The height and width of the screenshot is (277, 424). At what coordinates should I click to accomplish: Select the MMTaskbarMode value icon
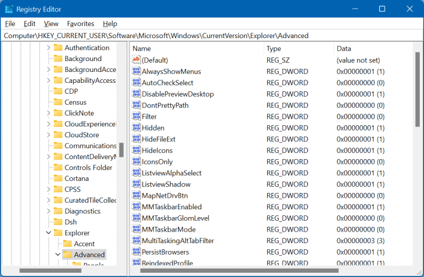point(136,229)
